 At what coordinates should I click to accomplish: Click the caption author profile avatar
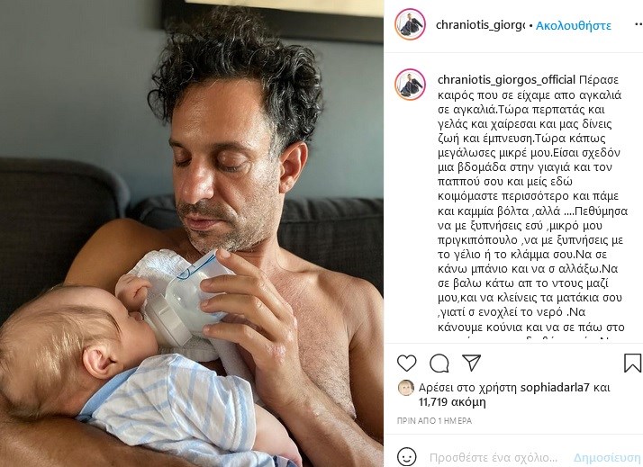tap(410, 85)
